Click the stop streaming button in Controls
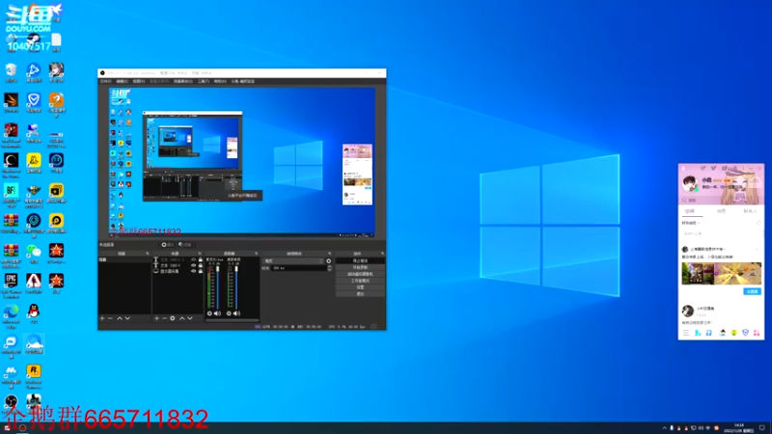The height and width of the screenshot is (434, 772). pos(360,260)
